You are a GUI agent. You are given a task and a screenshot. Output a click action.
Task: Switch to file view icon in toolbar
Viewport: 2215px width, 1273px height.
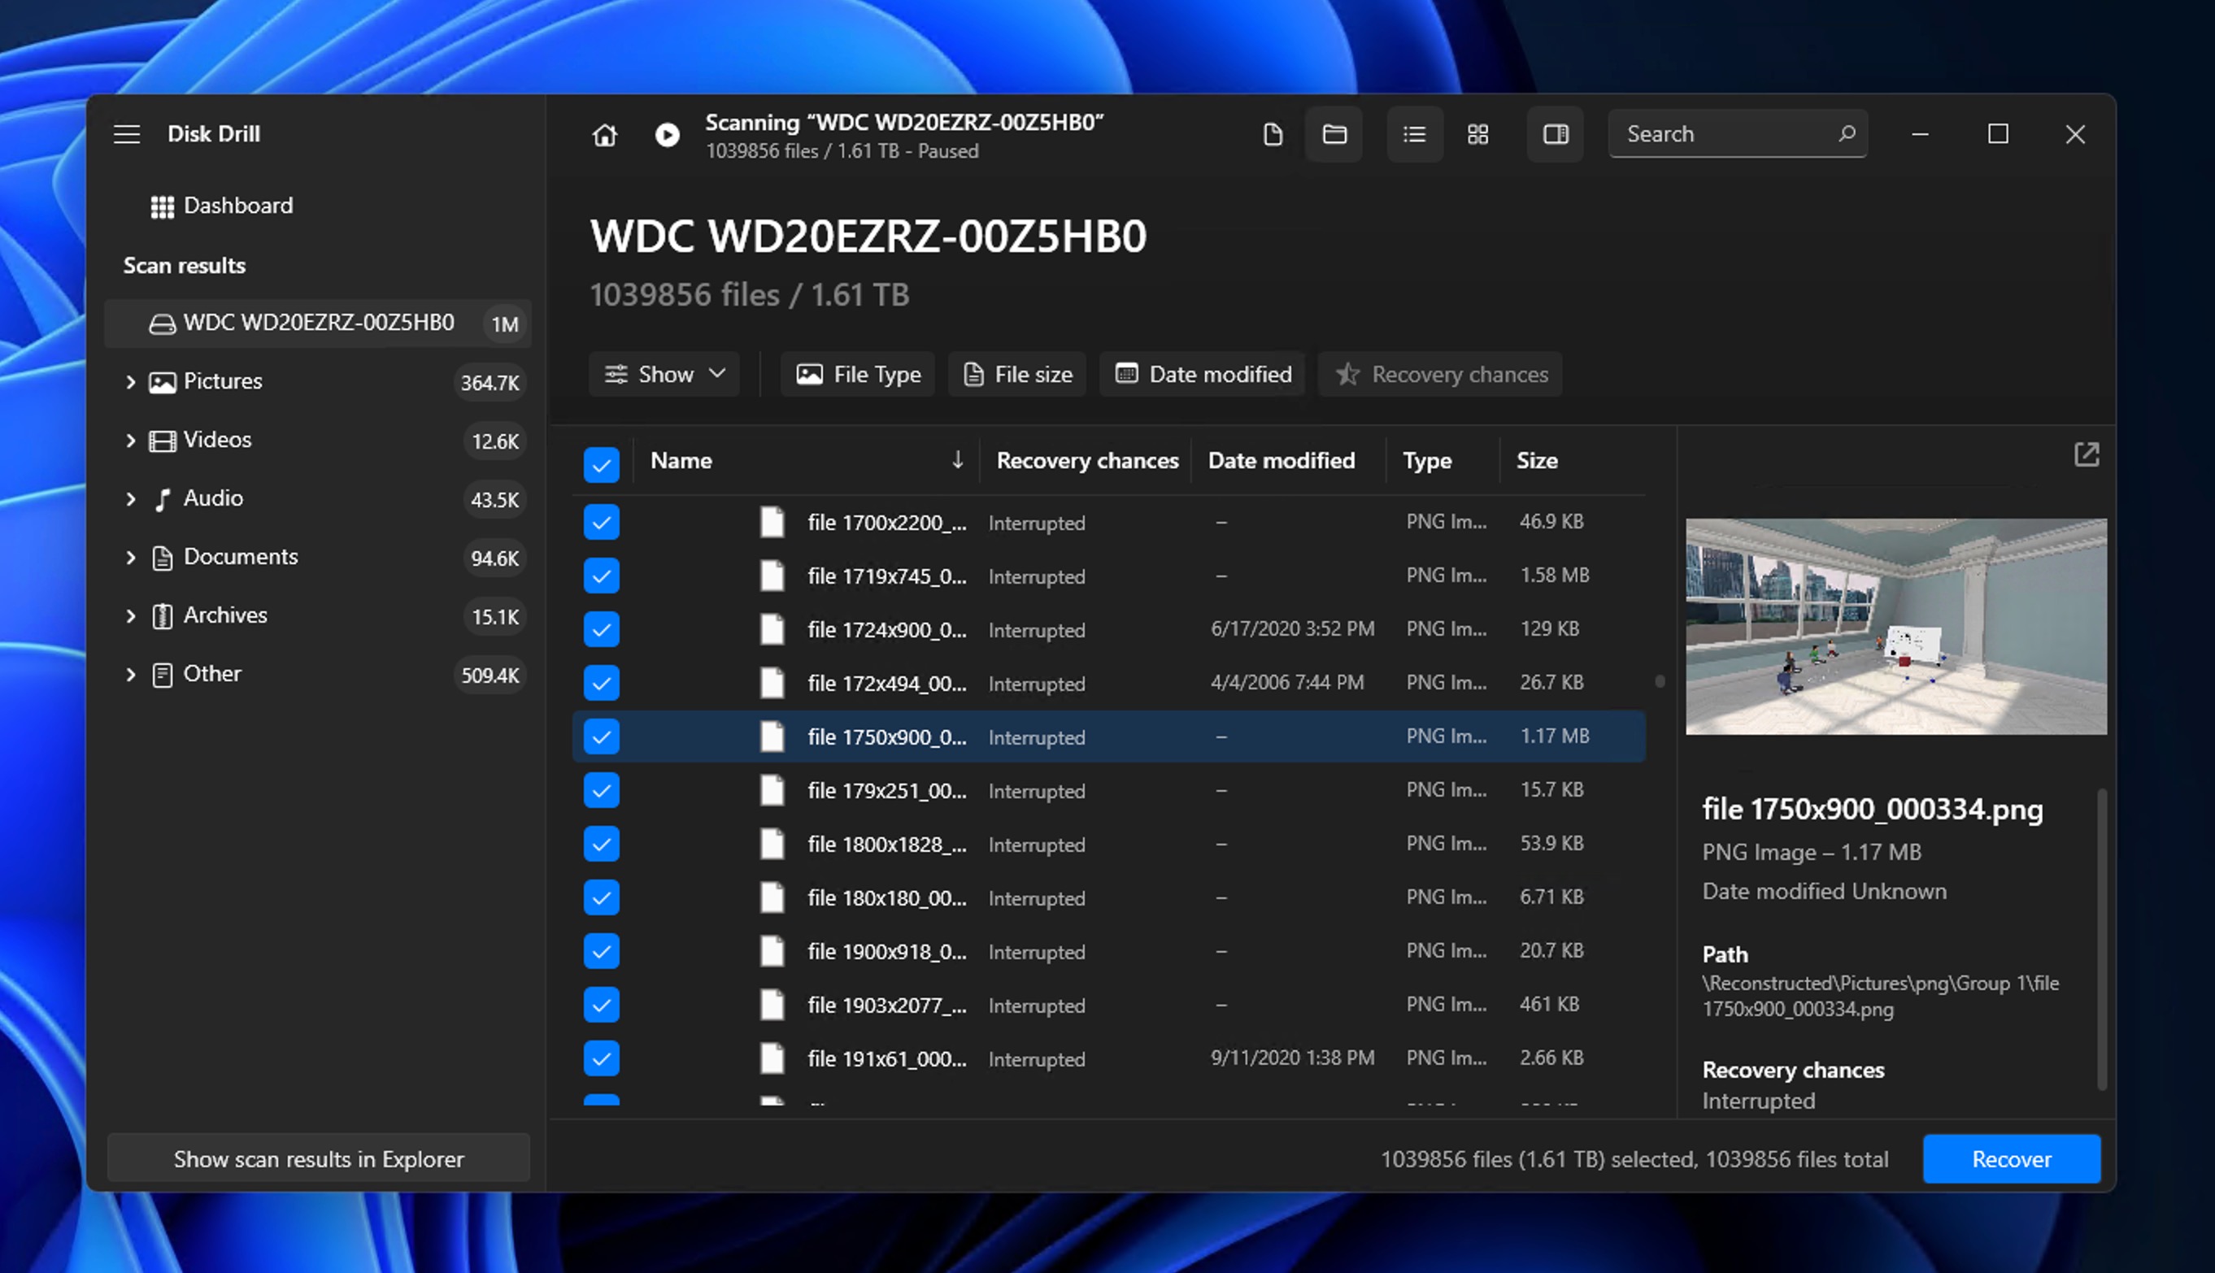point(1273,134)
